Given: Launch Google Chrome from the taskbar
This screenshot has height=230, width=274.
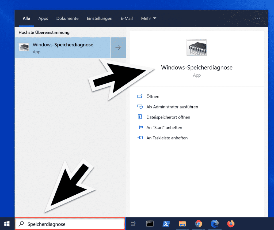Looking at the screenshot, I should 199,224.
